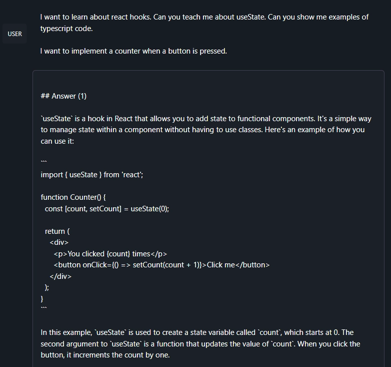Click the USER role badge
The image size is (391, 367).
click(15, 34)
